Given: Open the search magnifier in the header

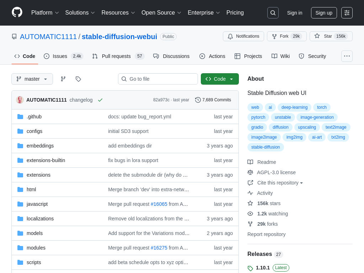Looking at the screenshot, I should point(273,13).
